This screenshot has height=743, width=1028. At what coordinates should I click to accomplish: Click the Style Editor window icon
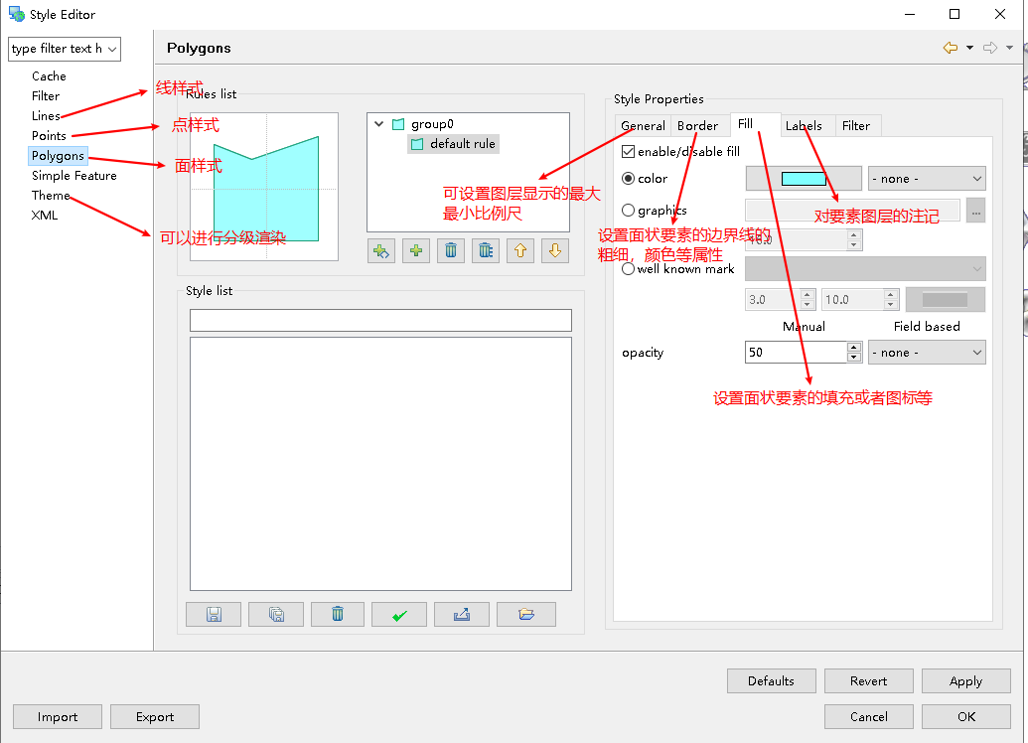pyautogui.click(x=17, y=14)
